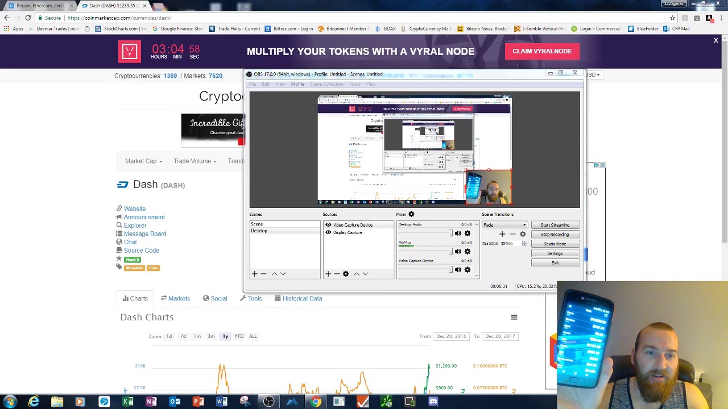
Task: Switch to Markets tab
Action: coord(175,299)
